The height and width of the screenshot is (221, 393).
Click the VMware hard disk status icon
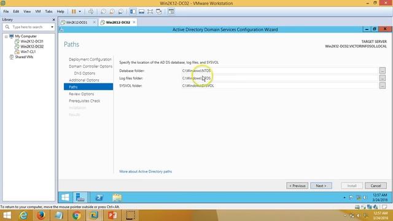click(x=357, y=207)
